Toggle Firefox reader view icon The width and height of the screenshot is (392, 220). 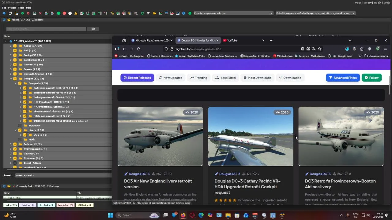[x=303, y=49]
